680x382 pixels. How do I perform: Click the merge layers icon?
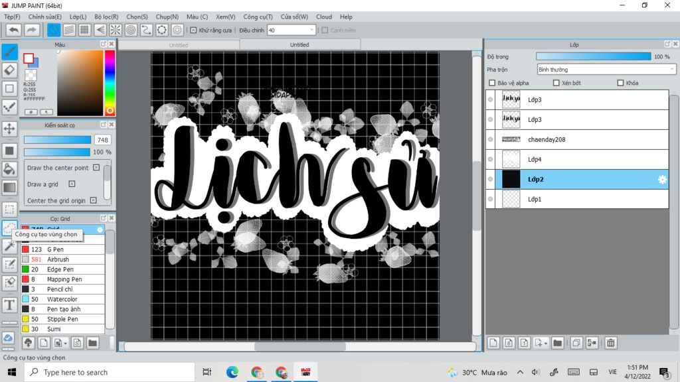coord(592,343)
